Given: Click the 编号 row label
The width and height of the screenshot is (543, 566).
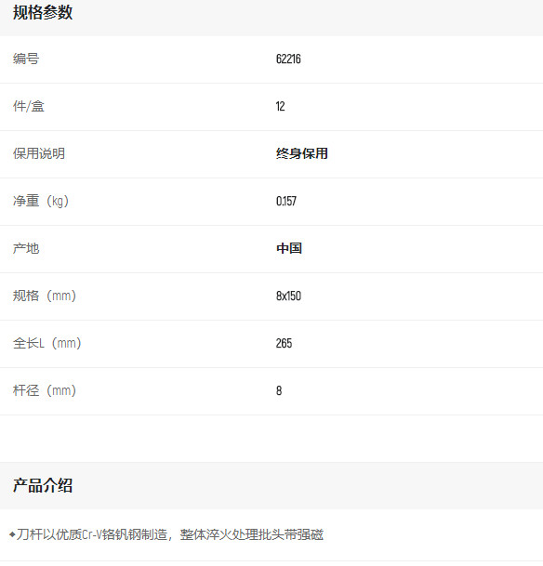Looking at the screenshot, I should 26,59.
